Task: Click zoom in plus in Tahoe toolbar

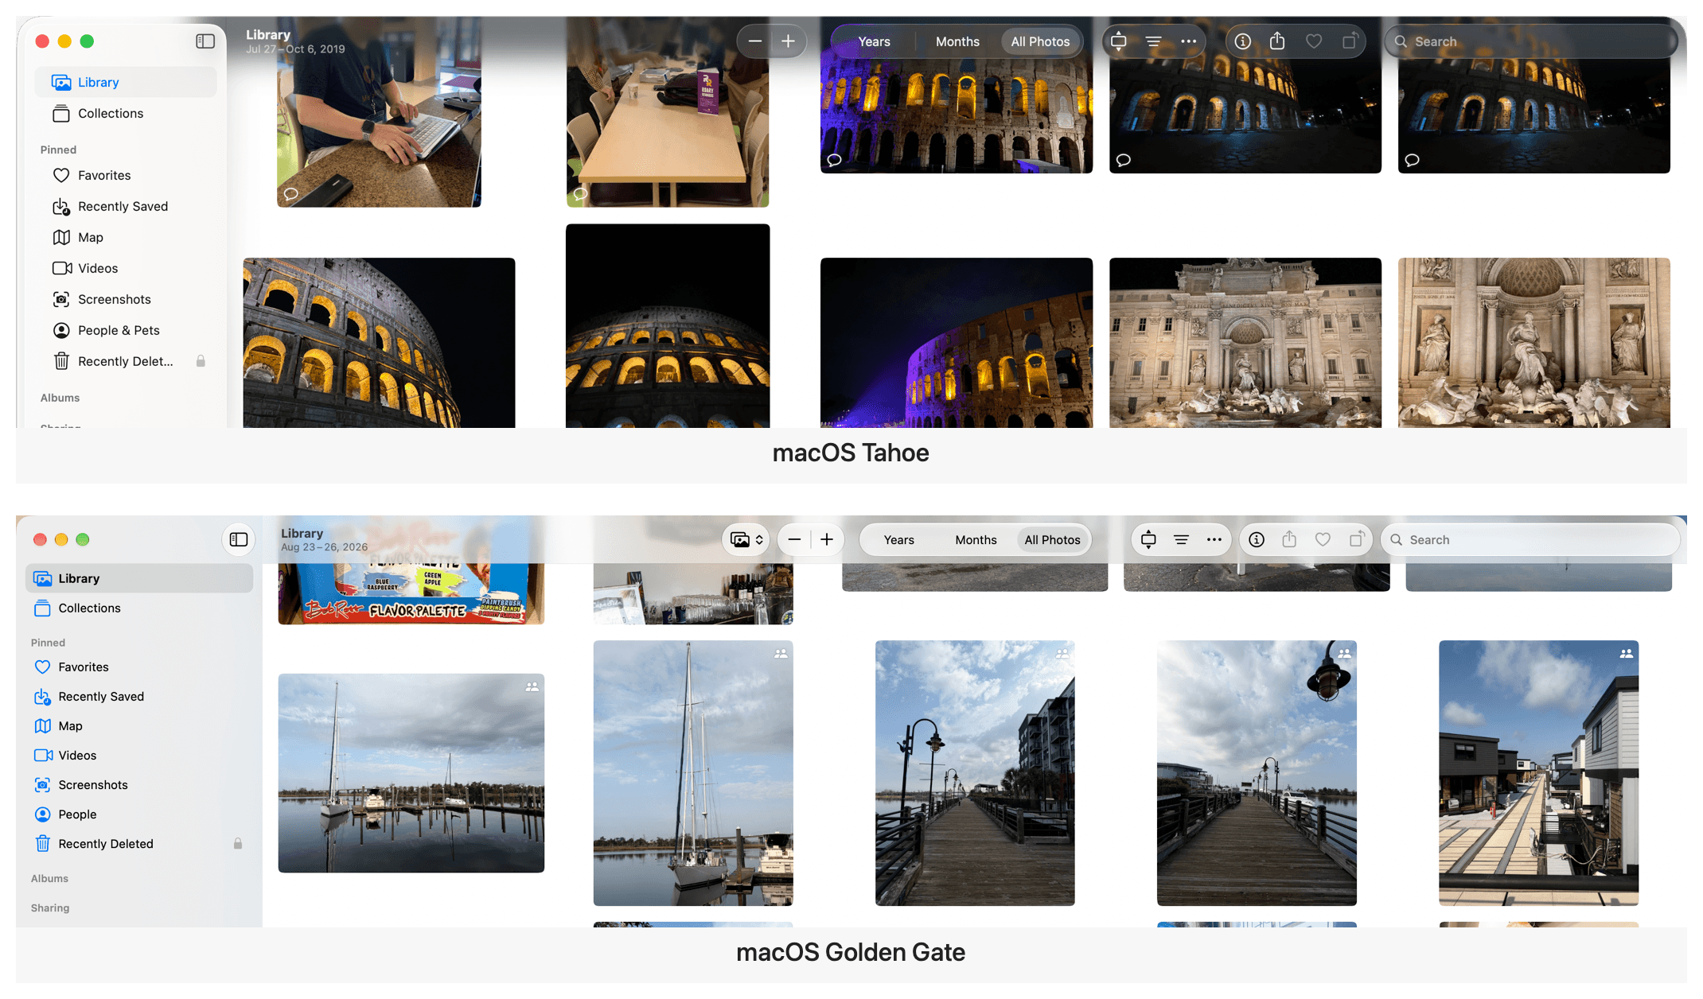Action: (x=788, y=41)
